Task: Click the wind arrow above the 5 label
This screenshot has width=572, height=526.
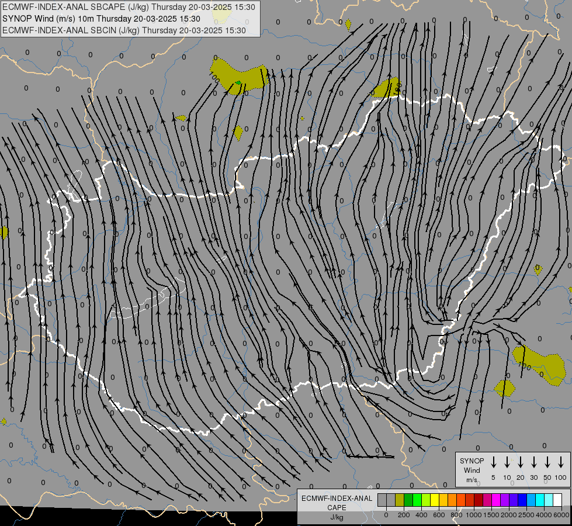Action: click(x=493, y=462)
